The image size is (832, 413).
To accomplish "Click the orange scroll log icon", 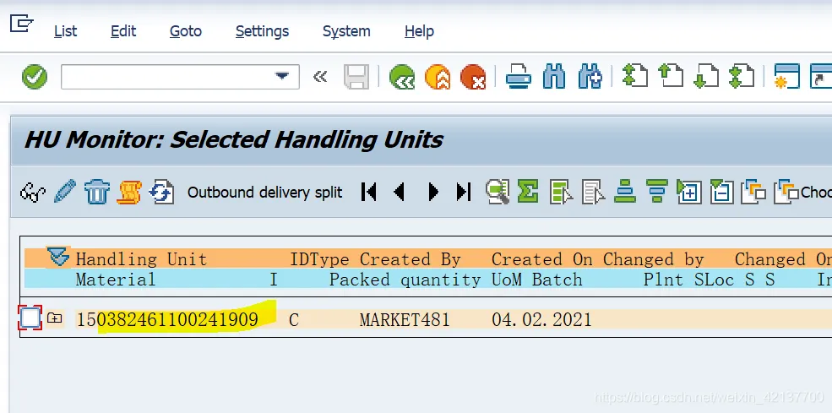I will 129,192.
